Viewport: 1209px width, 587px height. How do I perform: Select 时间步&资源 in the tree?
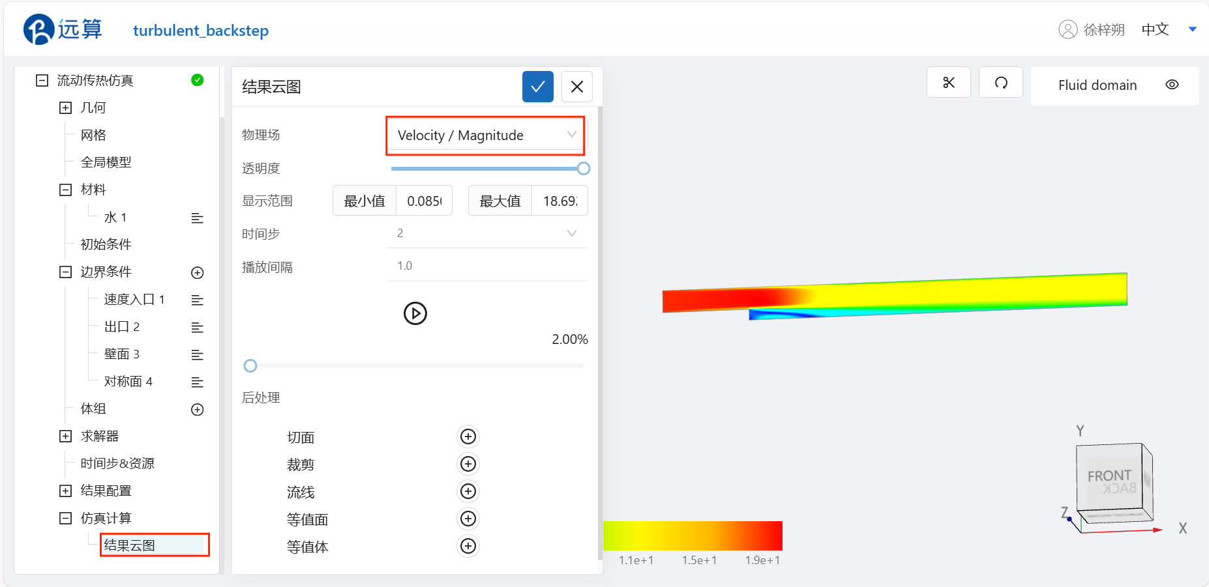click(x=117, y=463)
